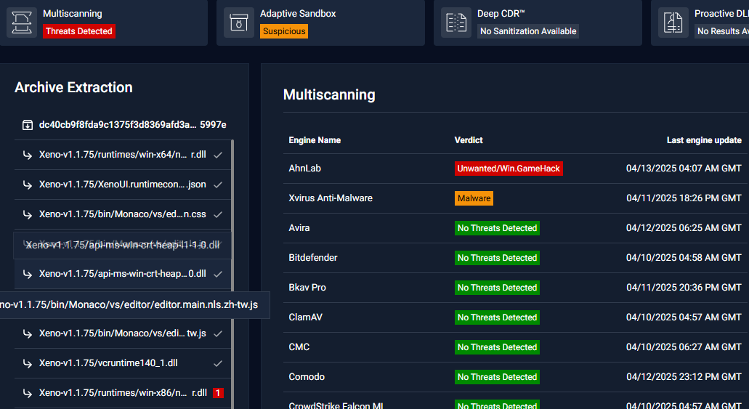Viewport: 749px width, 409px height.
Task: Click the Archive Extraction scrollbar
Action: 232,275
